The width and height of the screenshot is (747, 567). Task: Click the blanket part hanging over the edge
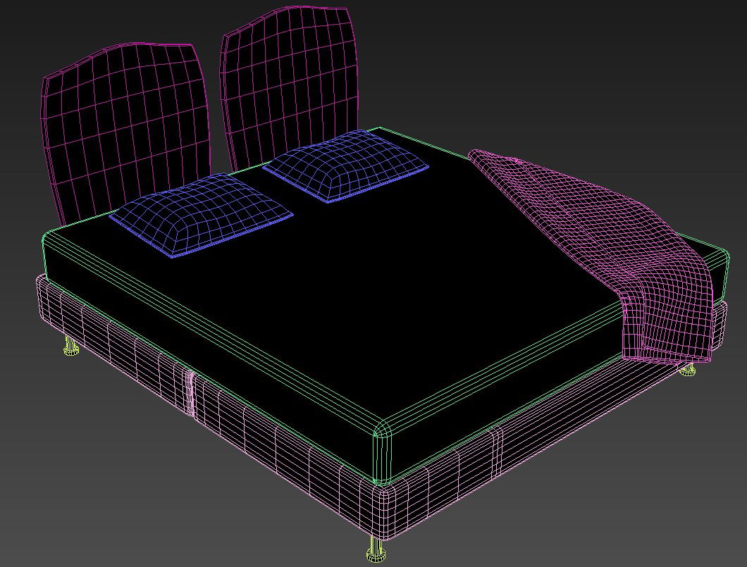[x=669, y=317]
